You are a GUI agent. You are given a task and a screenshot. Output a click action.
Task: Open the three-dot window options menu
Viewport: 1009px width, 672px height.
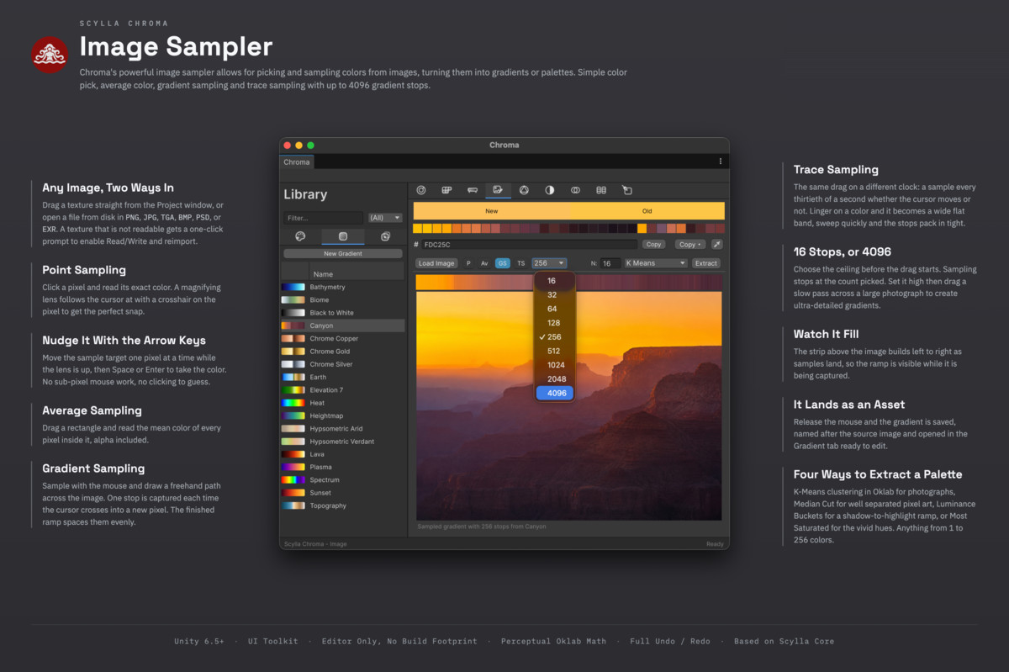coord(720,161)
